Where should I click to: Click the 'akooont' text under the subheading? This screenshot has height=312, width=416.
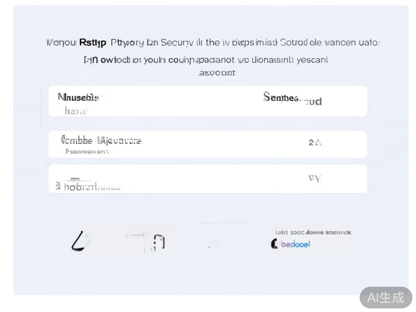tap(217, 73)
